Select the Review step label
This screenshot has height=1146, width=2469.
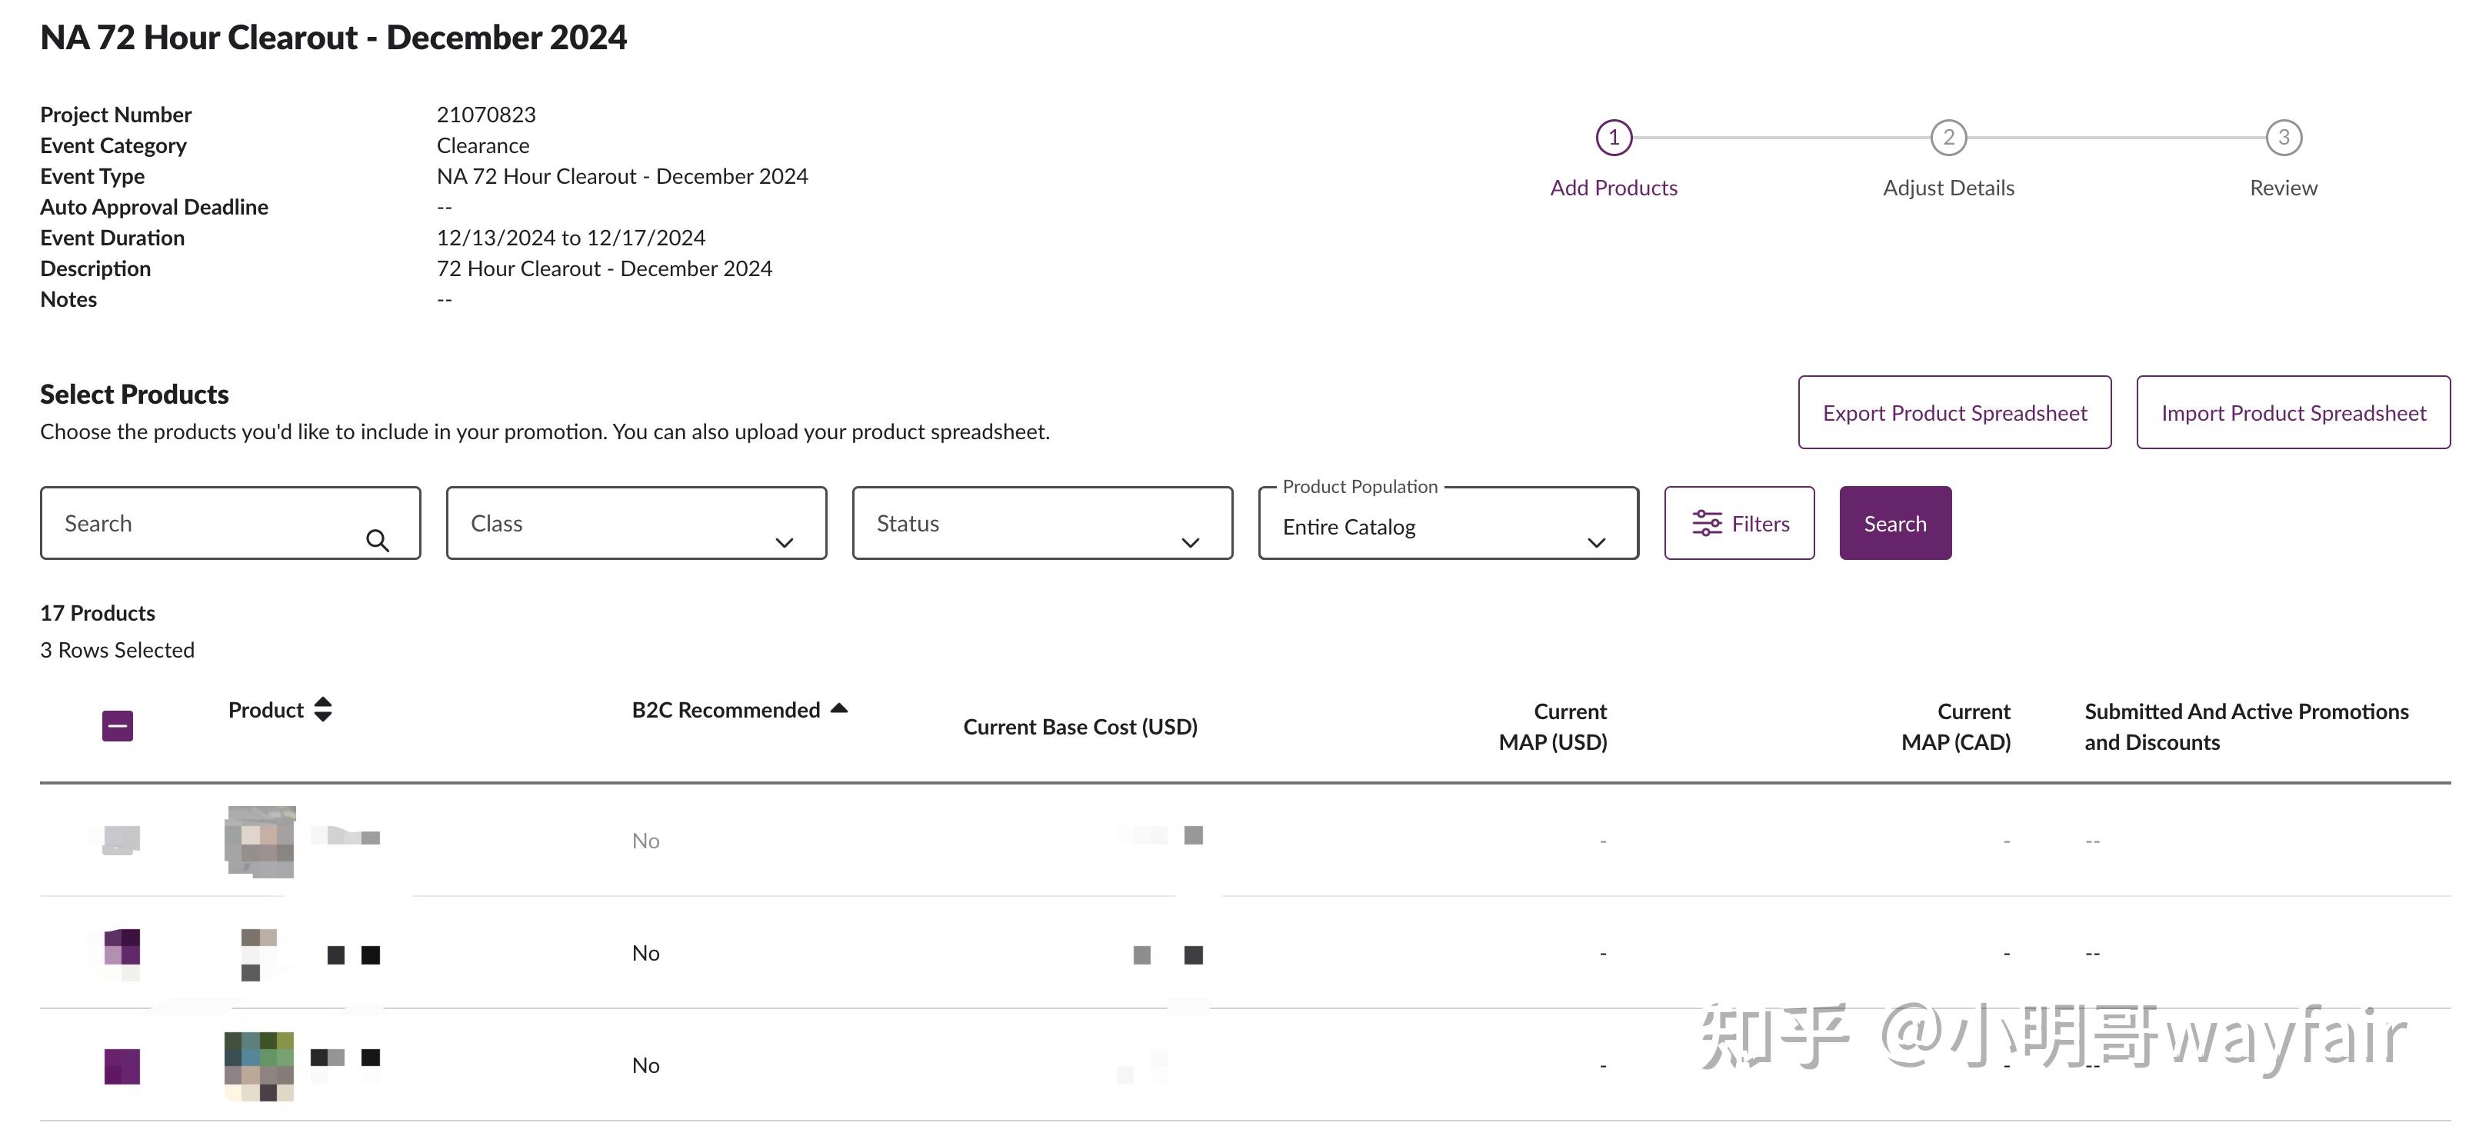(2283, 187)
